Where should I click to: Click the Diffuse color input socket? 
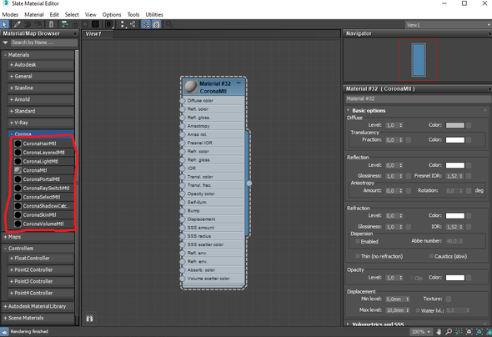pyautogui.click(x=183, y=100)
